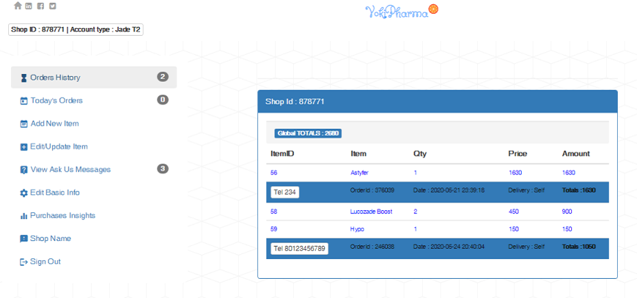The height and width of the screenshot is (298, 637).
Task: Click the Tel 234 button
Action: pyautogui.click(x=285, y=192)
